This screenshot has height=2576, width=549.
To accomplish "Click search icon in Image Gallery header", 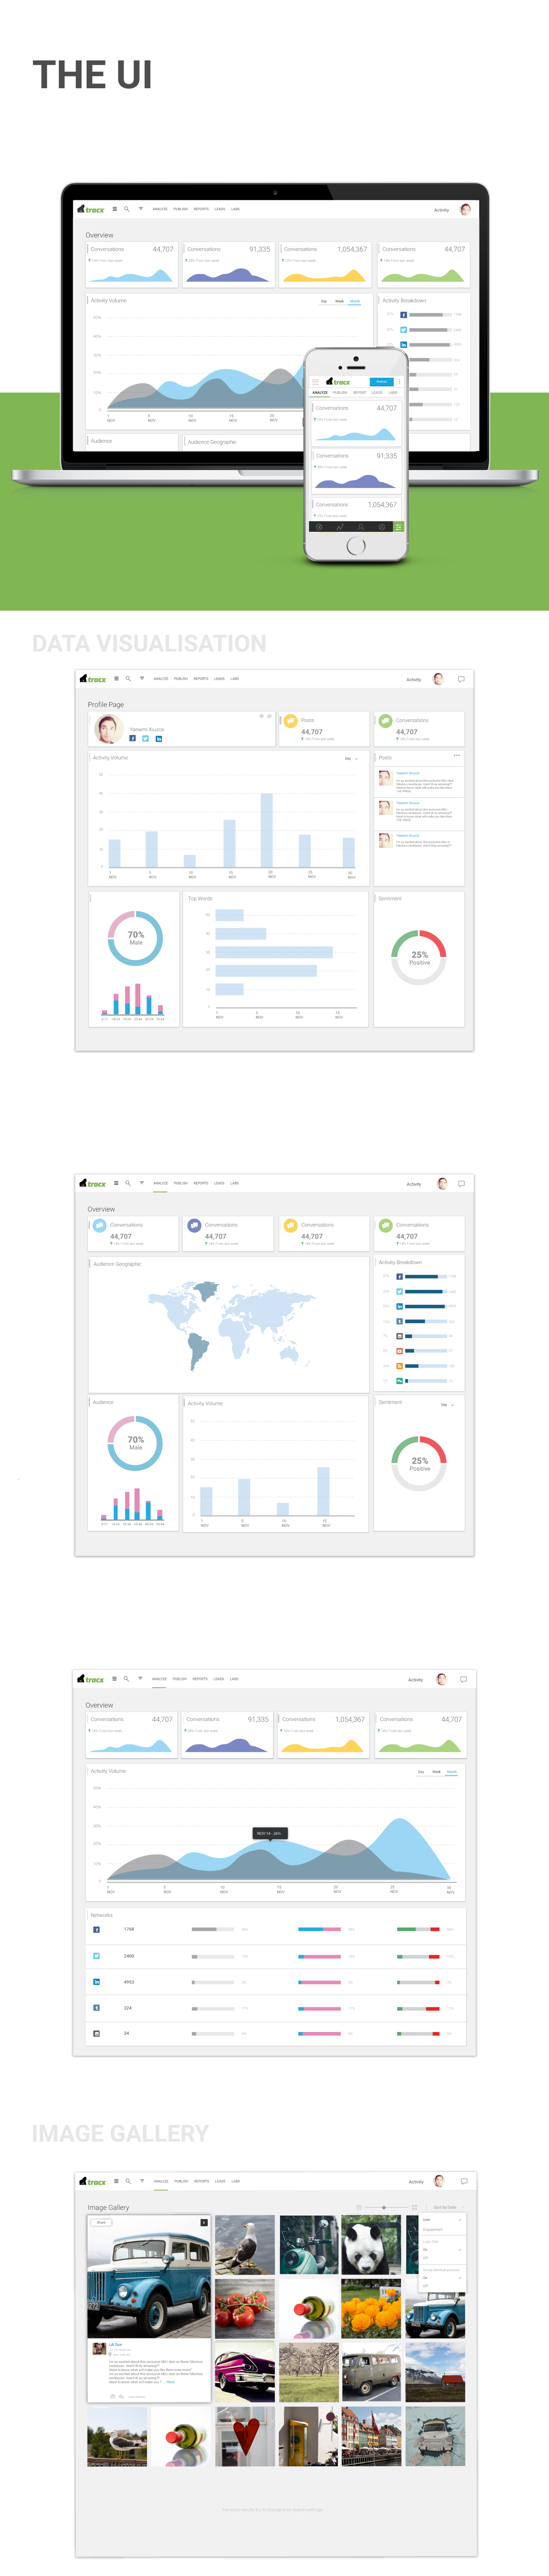I will [x=128, y=2181].
